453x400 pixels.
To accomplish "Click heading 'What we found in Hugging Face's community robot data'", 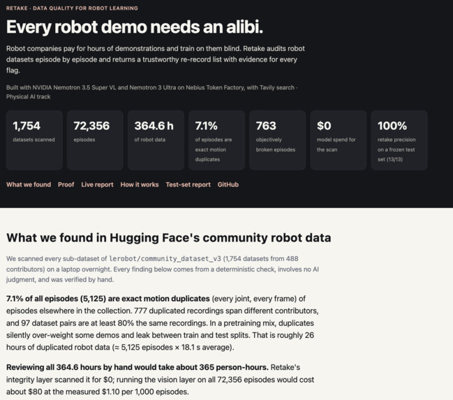I will (169, 238).
